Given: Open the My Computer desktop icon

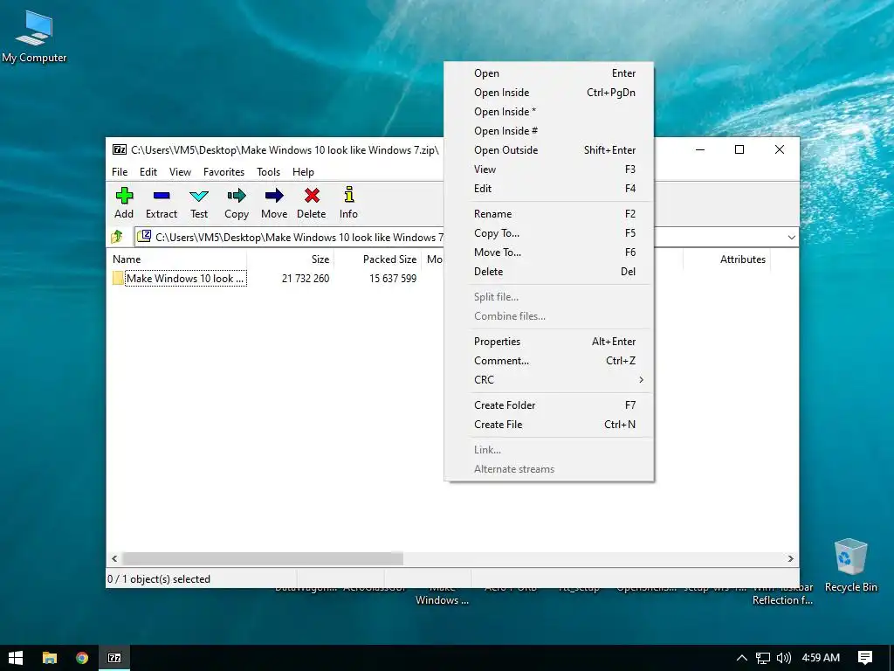Looking at the screenshot, I should (34, 36).
